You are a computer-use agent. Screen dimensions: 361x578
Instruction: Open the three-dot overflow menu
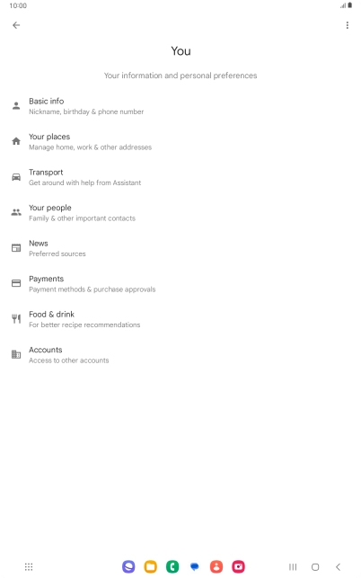click(347, 25)
